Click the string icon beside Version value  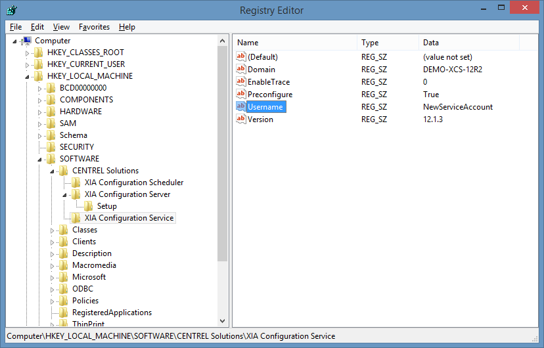(x=240, y=119)
